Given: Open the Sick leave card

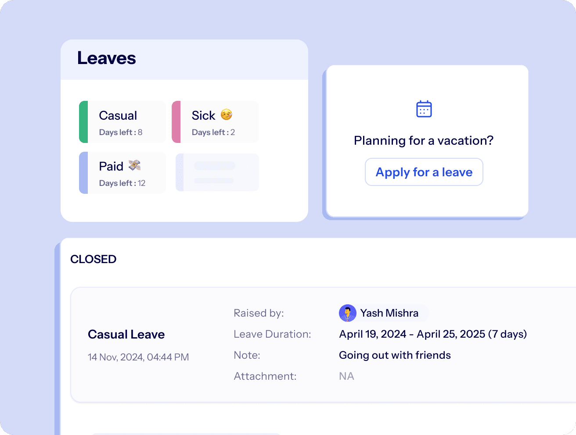Looking at the screenshot, I should tap(215, 122).
